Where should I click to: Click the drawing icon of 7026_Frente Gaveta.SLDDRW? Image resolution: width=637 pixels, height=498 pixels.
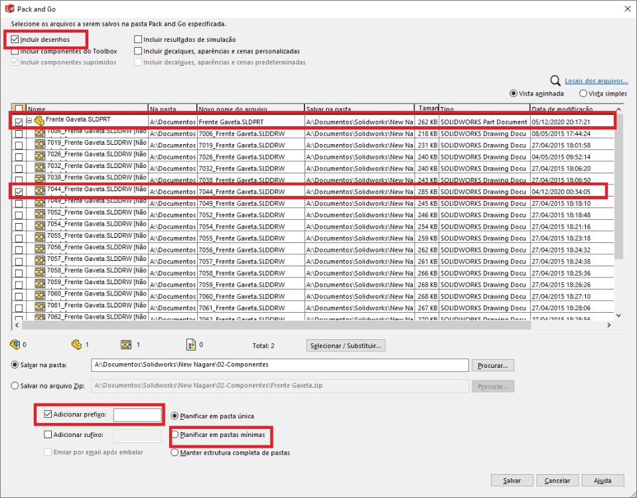pyautogui.click(x=39, y=155)
